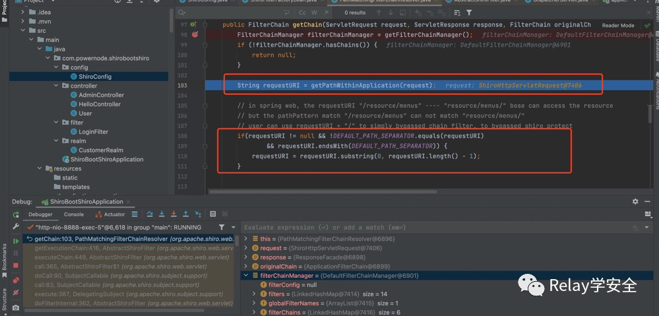The image size is (659, 316).
Task: Expand the .mvn folder
Action: [x=22, y=22]
